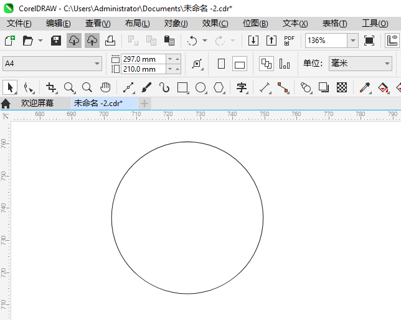Click the cloud upload icon
This screenshot has height=320, width=401.
[x=92, y=41]
